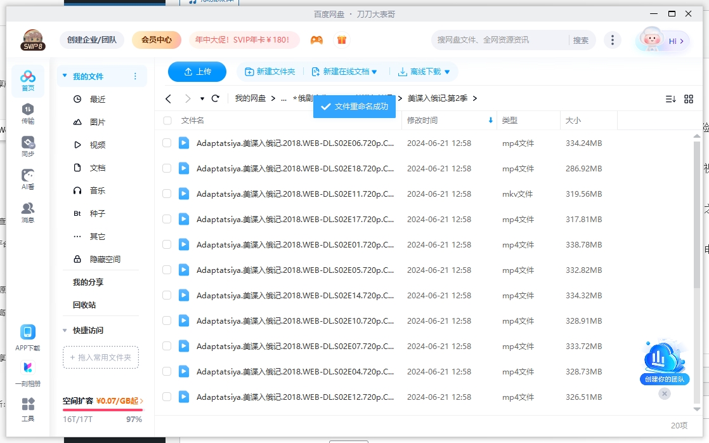Open the 同步 sync sidebar icon

[x=28, y=146]
